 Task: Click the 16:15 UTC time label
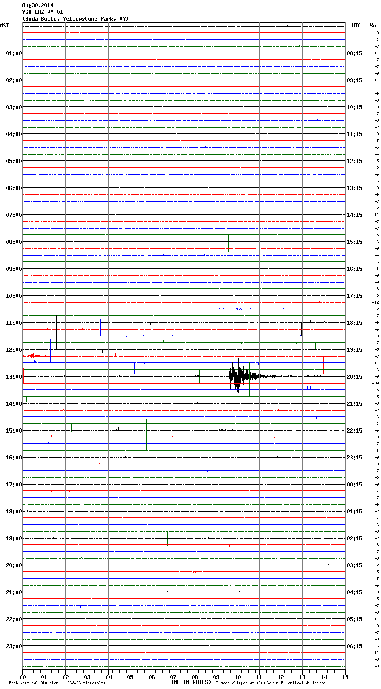click(355, 269)
